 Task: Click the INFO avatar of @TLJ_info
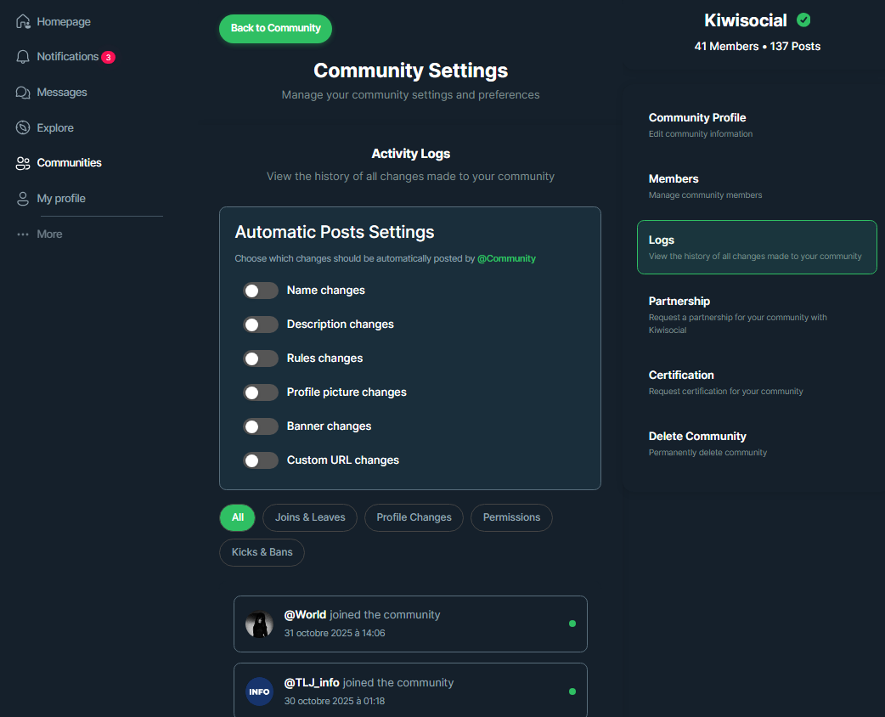(259, 692)
